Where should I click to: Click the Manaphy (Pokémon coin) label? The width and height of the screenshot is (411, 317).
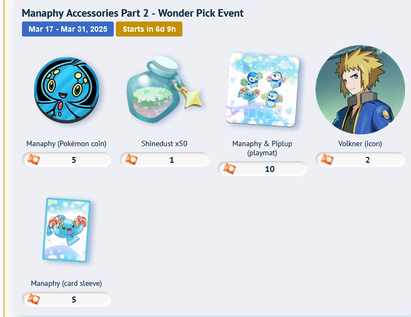[67, 144]
